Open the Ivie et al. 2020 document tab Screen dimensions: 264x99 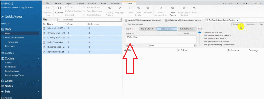click(143, 20)
